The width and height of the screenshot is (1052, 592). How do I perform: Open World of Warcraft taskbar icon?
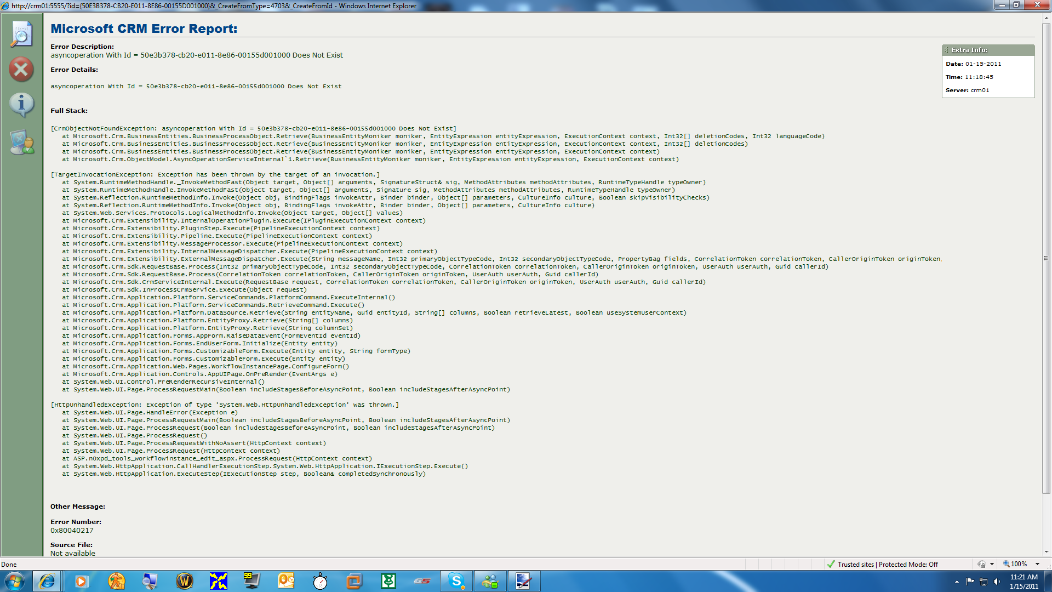pyautogui.click(x=185, y=581)
